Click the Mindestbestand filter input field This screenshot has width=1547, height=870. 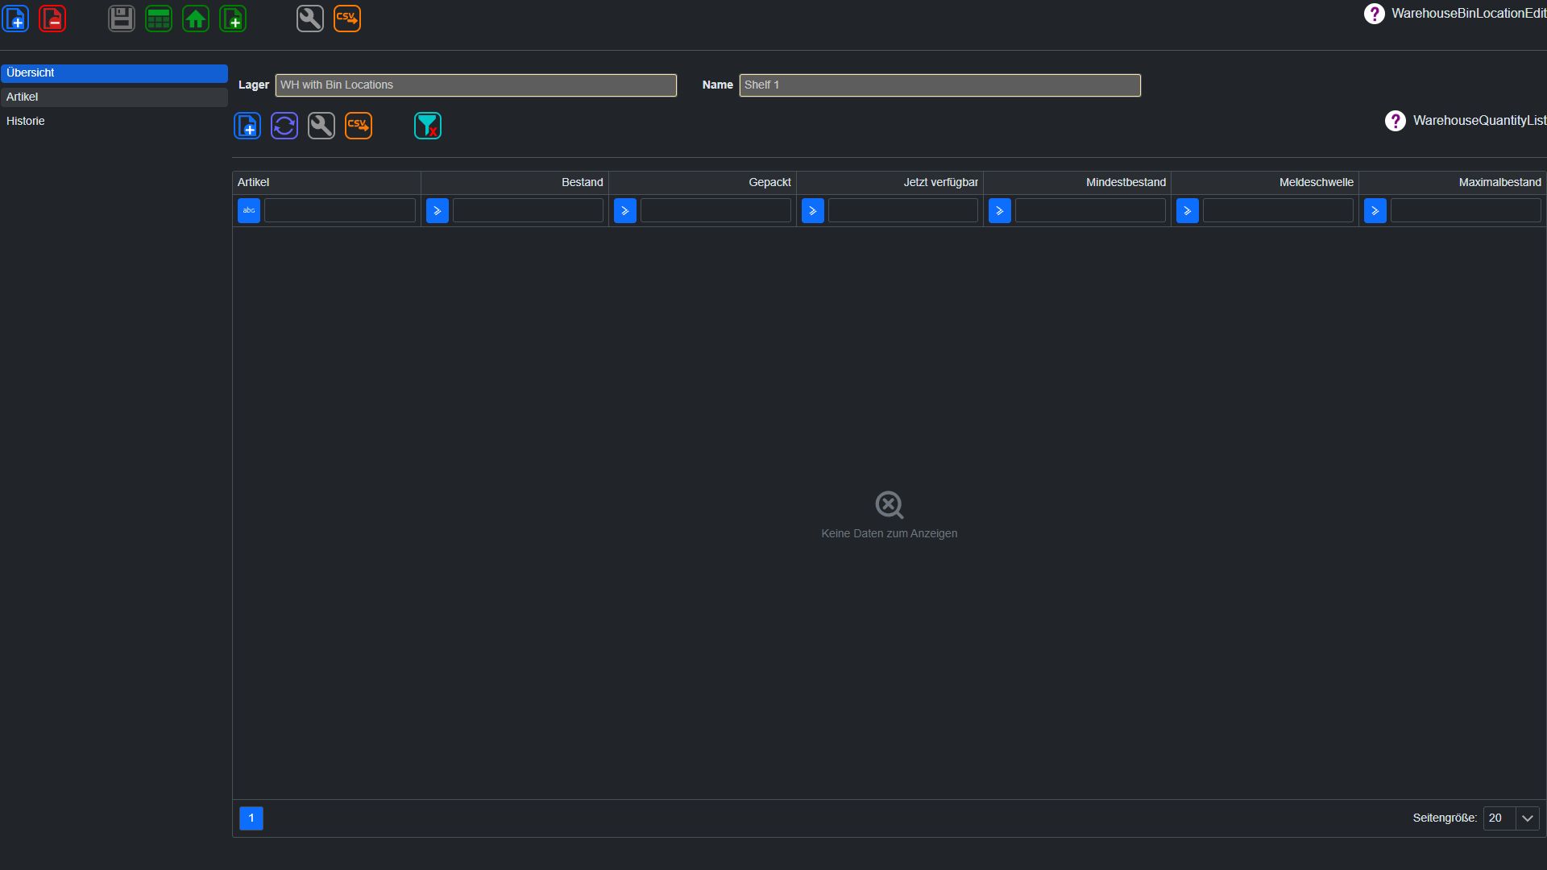(1090, 211)
